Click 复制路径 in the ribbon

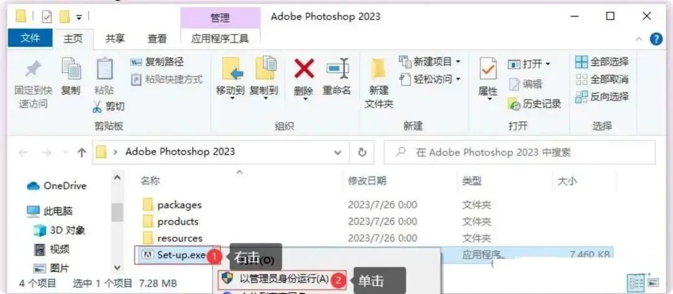tap(157, 62)
